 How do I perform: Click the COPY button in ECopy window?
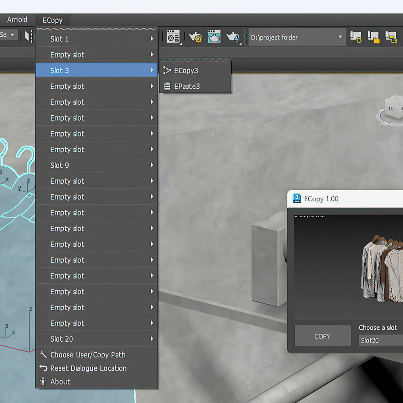322,336
